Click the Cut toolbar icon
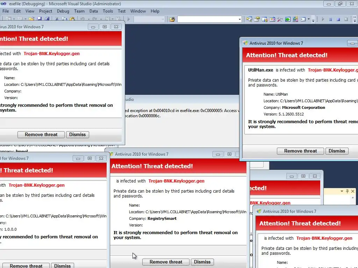 tap(57, 19)
